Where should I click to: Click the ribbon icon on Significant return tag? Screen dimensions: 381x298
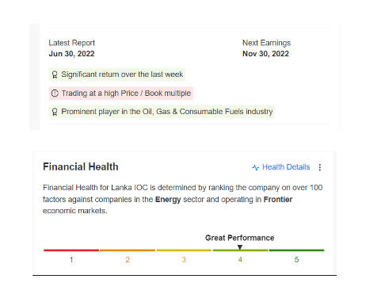55,74
